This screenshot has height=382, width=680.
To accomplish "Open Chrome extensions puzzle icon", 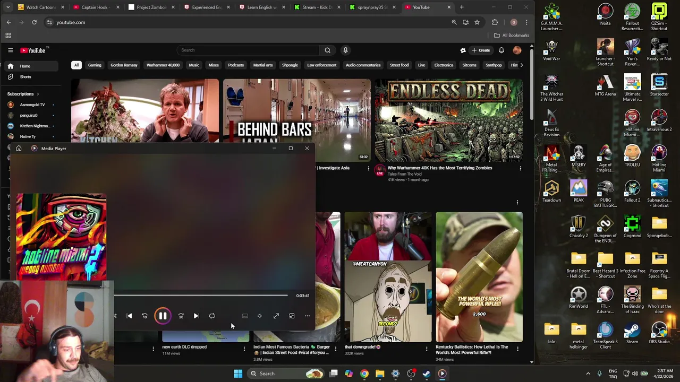I will (x=495, y=22).
